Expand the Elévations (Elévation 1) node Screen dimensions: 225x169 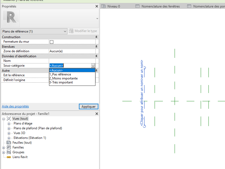click(x=9, y=138)
